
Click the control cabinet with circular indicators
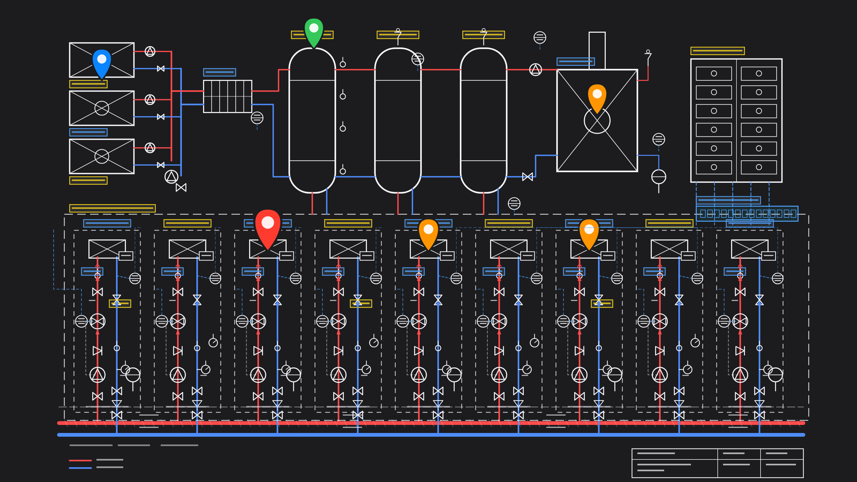[x=736, y=120]
